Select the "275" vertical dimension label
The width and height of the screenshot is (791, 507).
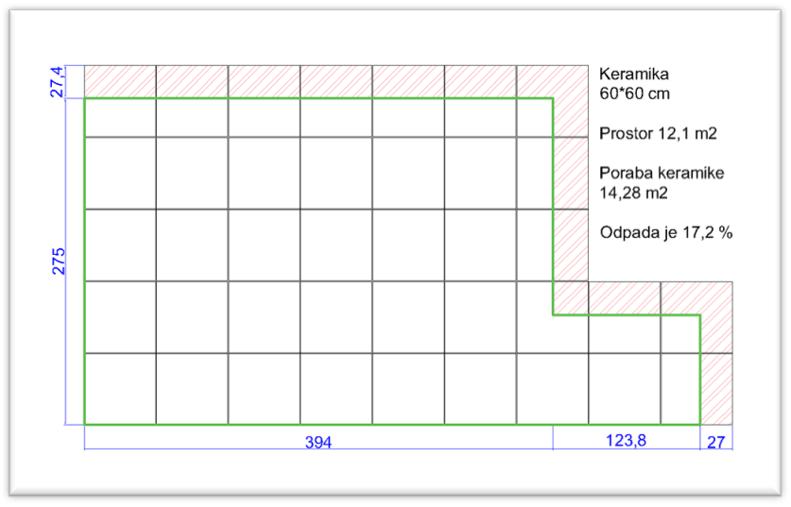[x=58, y=261]
